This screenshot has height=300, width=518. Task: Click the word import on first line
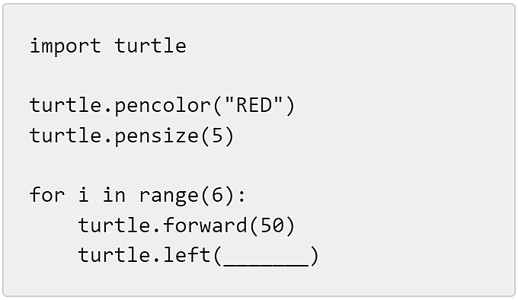pos(66,46)
